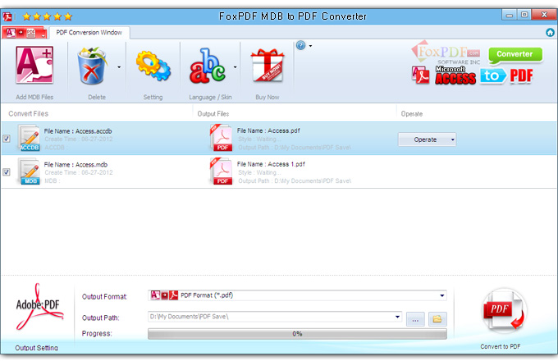Maximize the FoxPDF converter window
This screenshot has width=558, height=361.
click(x=524, y=15)
